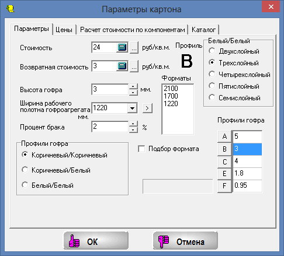Viewport: 284px width, 256px height.
Task: Click the thumbs-up icon on OK
Action: [74, 241]
